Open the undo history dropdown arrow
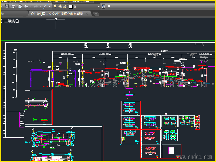Viewport: 216px width, 162px height. click(x=31, y=6)
